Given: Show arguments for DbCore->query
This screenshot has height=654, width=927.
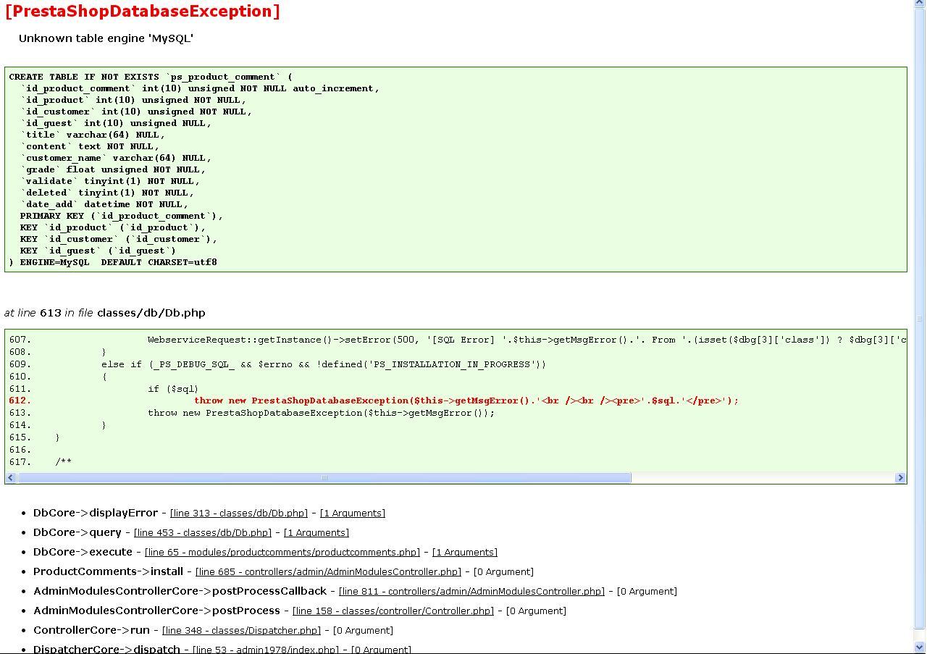Looking at the screenshot, I should tap(316, 533).
